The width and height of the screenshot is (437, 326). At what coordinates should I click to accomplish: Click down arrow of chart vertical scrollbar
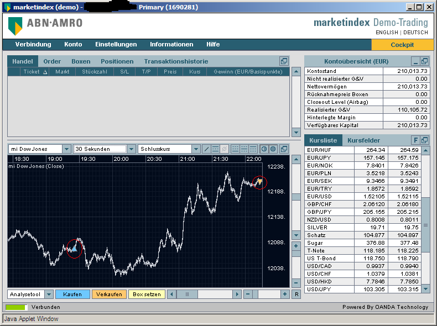296,235
